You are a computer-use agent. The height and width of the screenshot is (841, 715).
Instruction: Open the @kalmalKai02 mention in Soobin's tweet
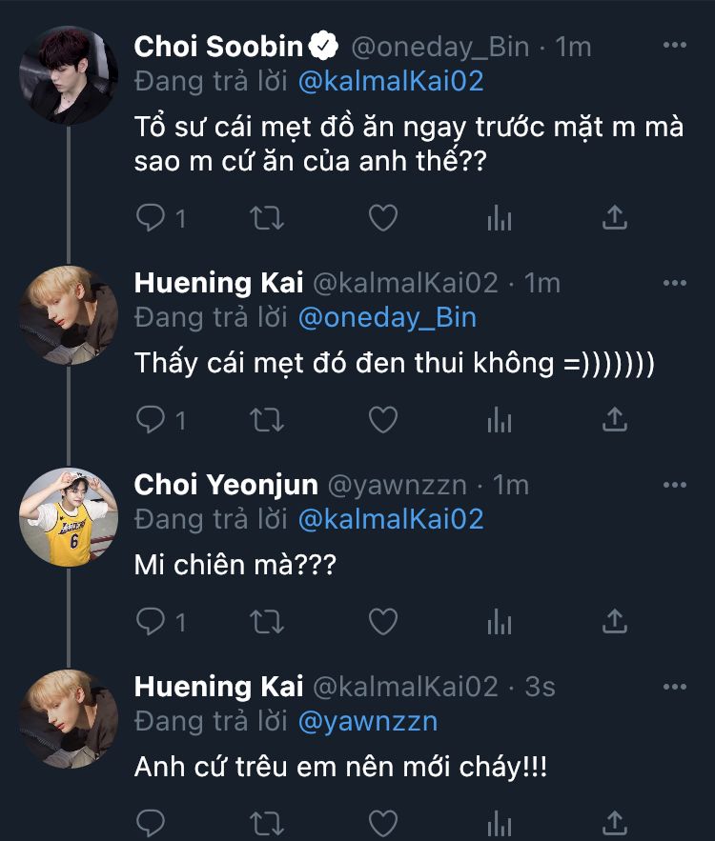tap(391, 81)
